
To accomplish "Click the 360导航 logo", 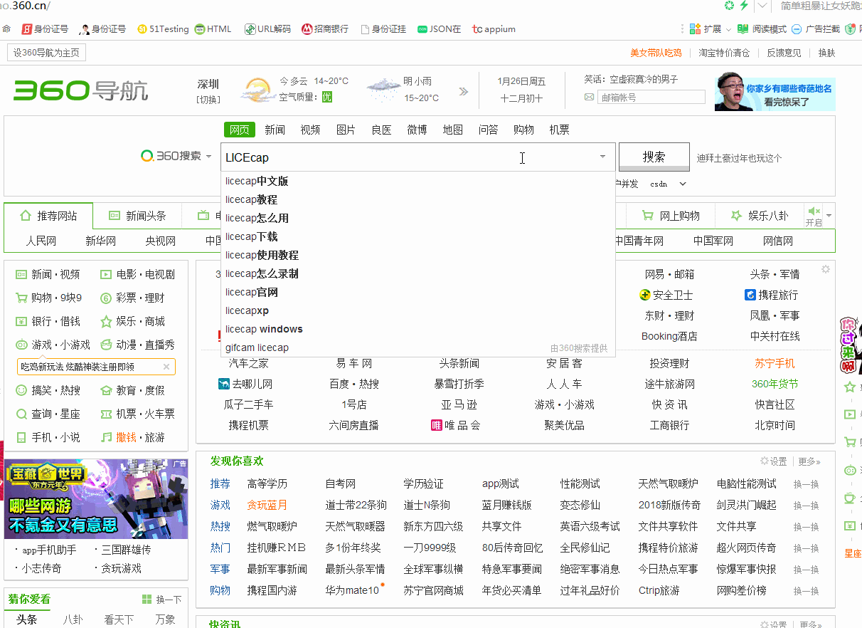I will tap(81, 91).
